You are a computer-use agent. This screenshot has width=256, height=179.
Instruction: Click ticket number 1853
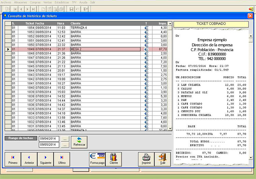pyautogui.click(x=31, y=32)
